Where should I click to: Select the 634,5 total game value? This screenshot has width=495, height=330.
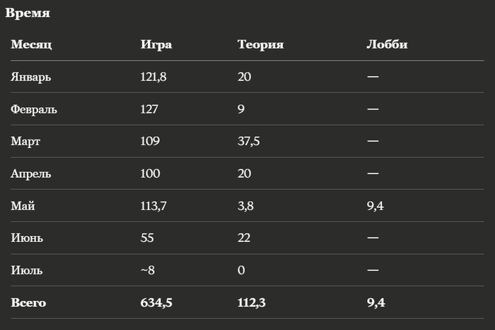tap(156, 302)
